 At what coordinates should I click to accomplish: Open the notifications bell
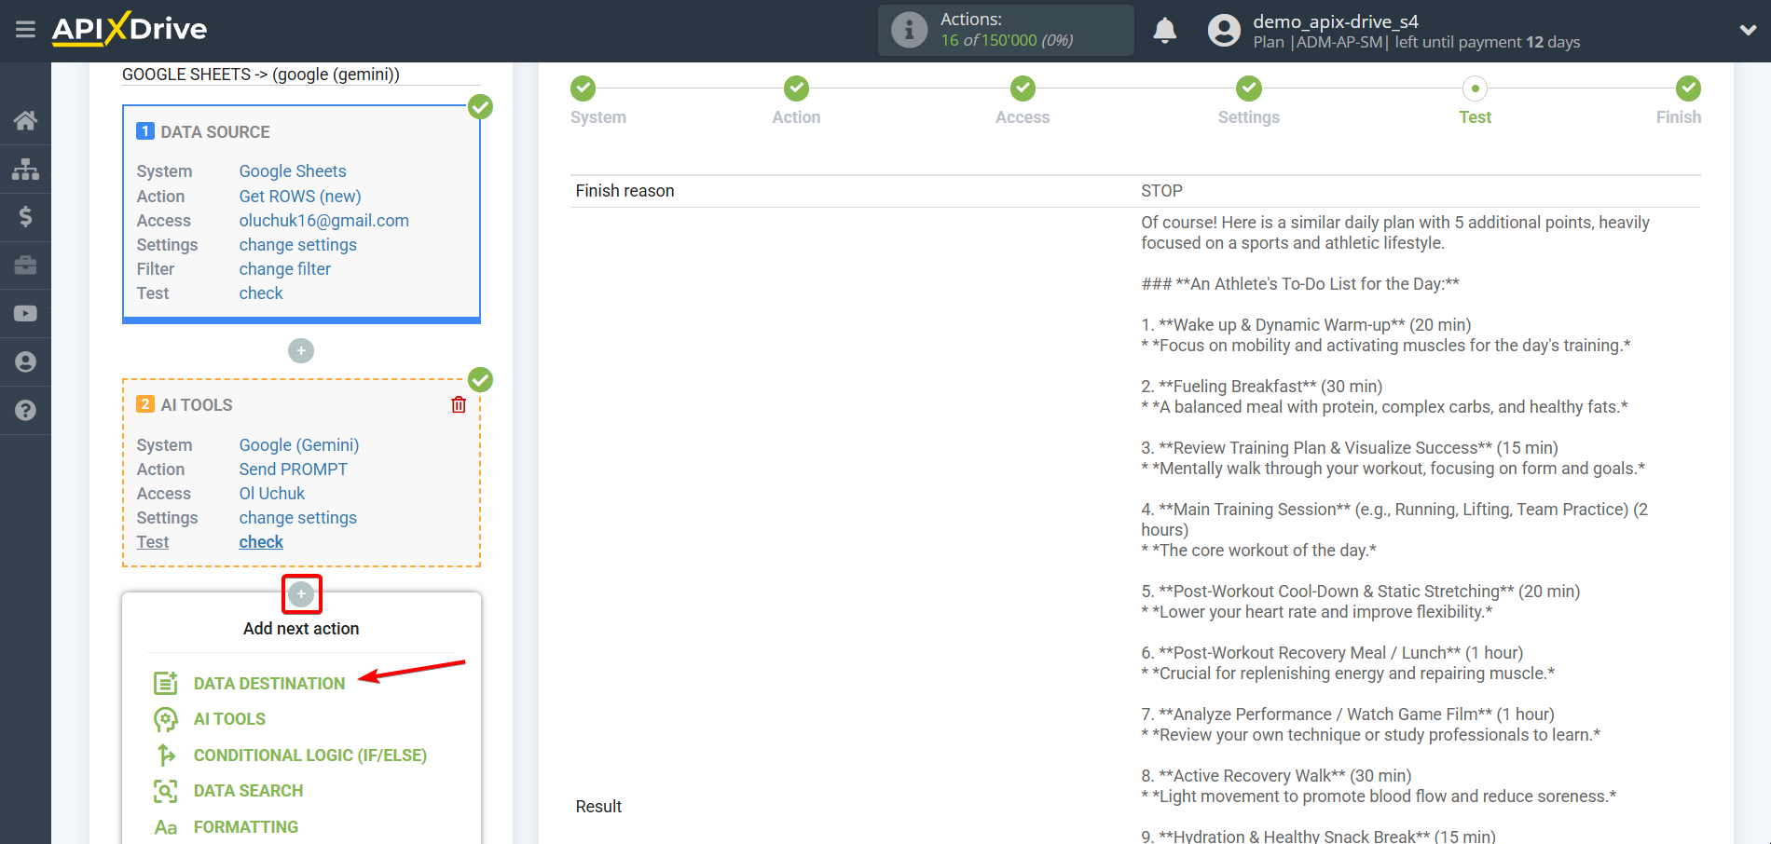[1164, 30]
